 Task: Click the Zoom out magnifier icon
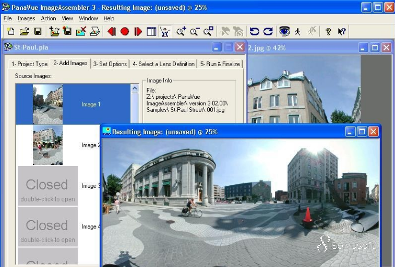point(194,32)
